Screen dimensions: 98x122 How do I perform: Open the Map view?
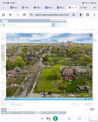coord(86,30)
